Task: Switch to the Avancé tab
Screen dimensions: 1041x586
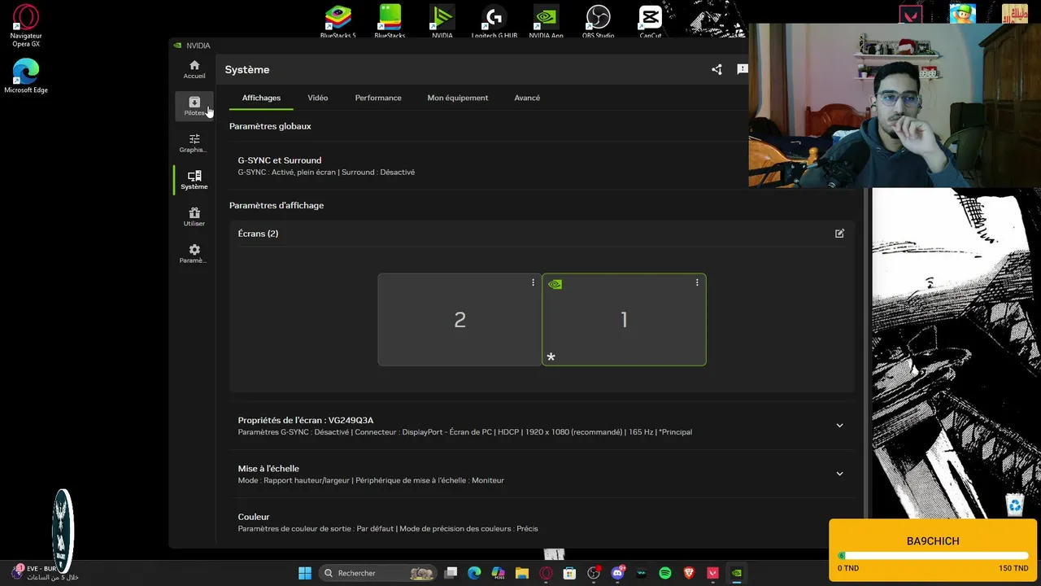Action: [x=527, y=98]
